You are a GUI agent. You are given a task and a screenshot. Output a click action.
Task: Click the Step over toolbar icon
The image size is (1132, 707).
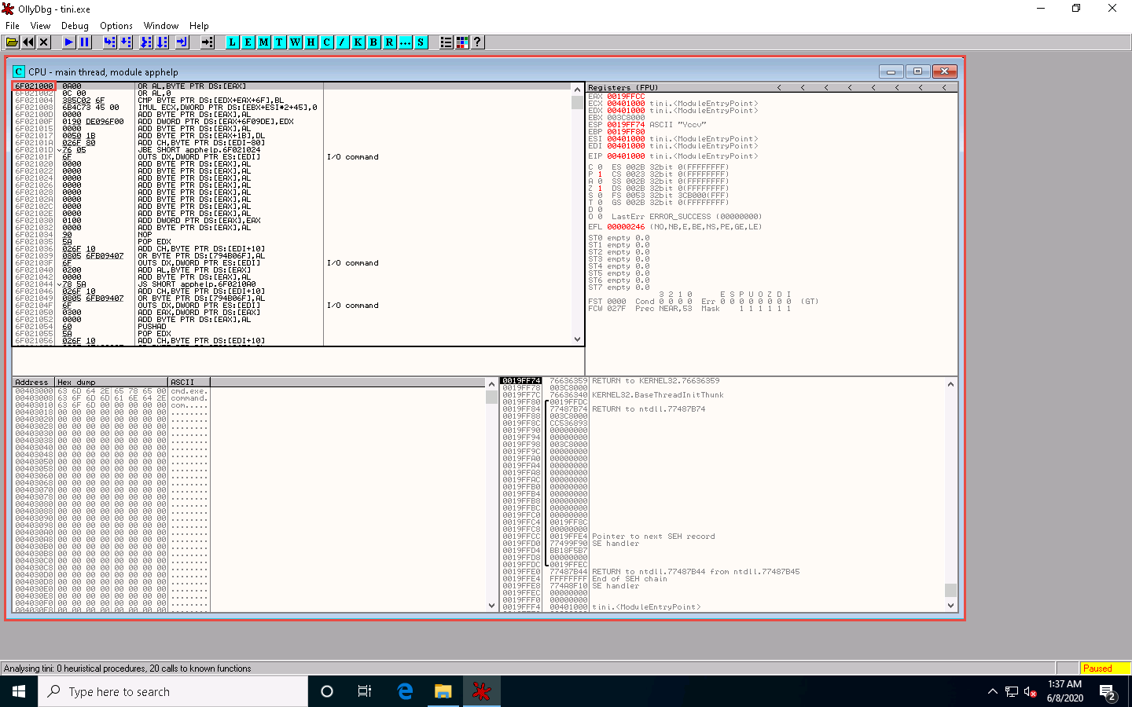click(126, 42)
